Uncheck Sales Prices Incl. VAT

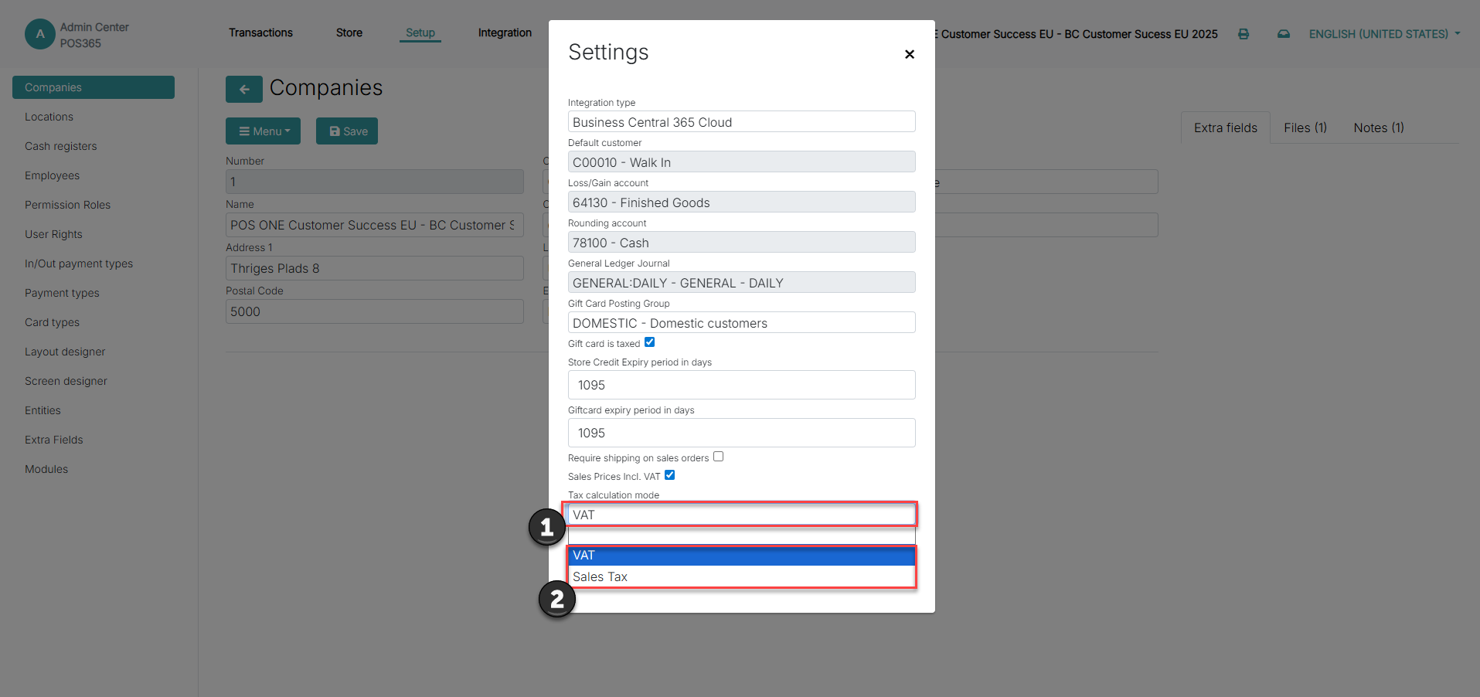coord(669,475)
